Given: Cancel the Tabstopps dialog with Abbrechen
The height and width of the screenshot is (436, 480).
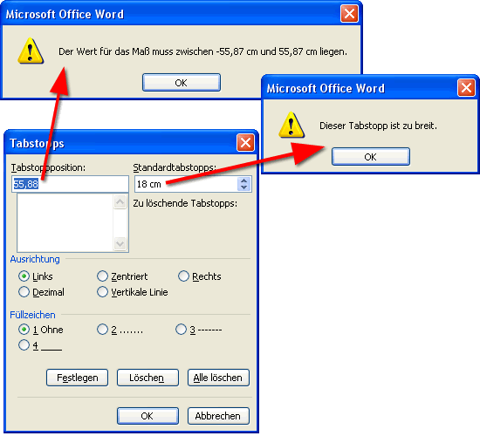Looking at the screenshot, I should point(218,416).
